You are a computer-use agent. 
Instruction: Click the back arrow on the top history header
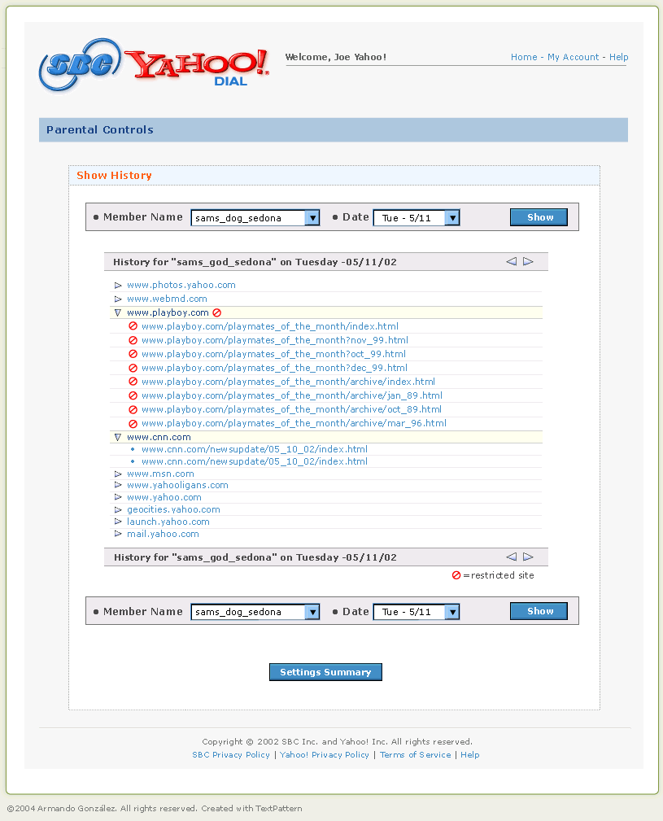click(512, 261)
